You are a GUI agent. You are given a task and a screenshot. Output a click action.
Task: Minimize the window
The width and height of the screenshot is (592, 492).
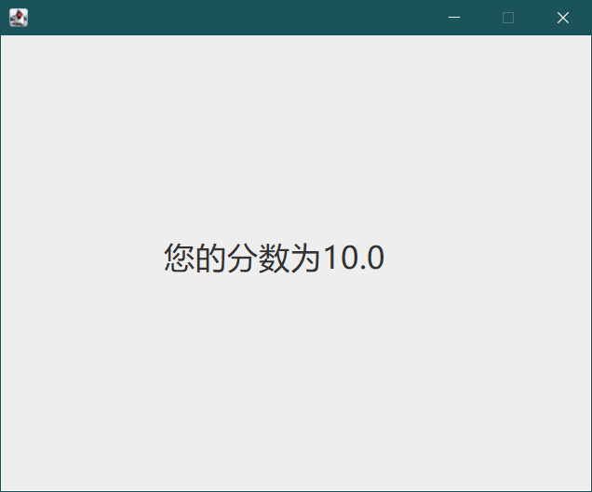coord(454,18)
